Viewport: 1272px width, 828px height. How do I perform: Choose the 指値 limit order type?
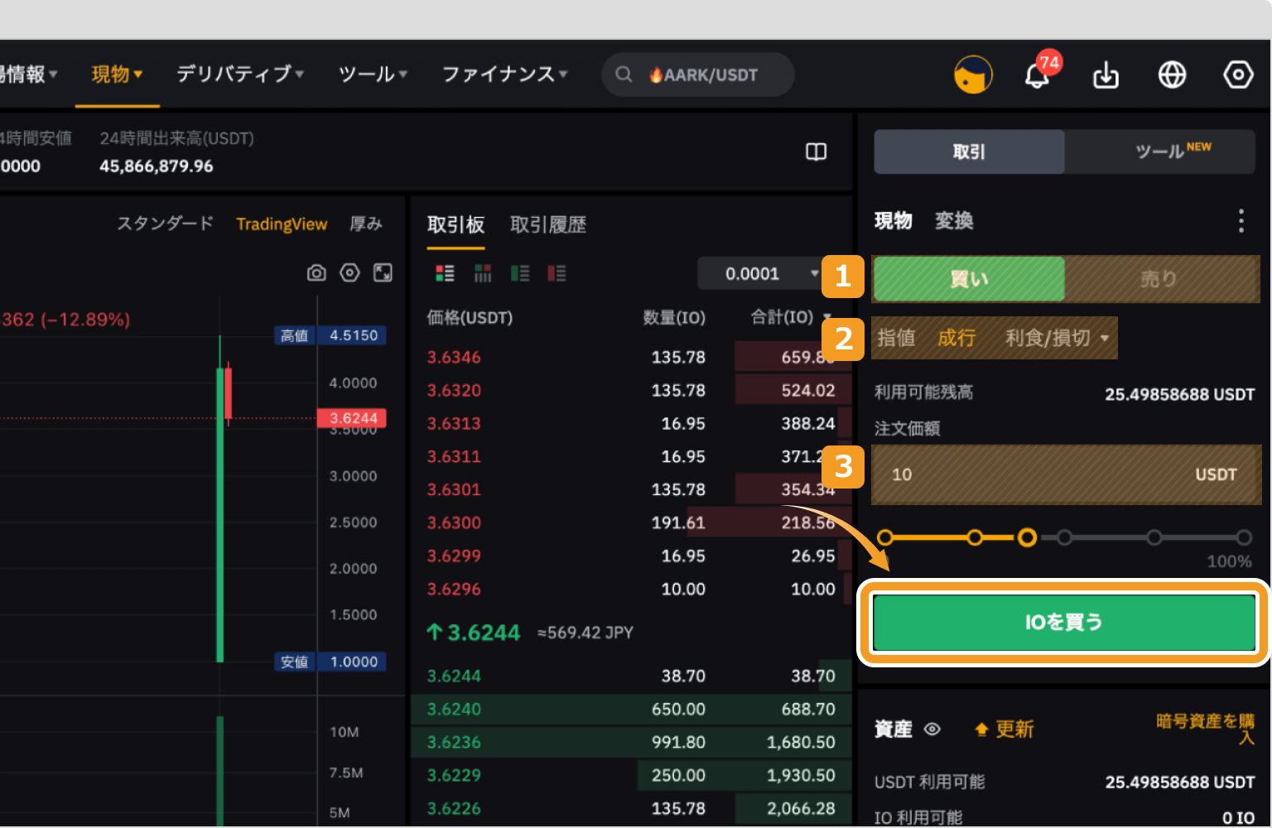click(896, 338)
